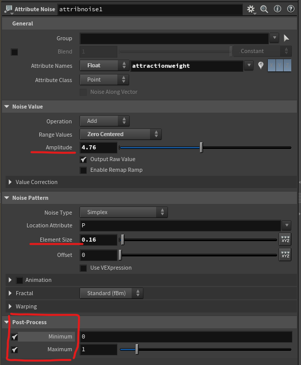
Task: Click the Attribute Names label
Action: pyautogui.click(x=52, y=66)
